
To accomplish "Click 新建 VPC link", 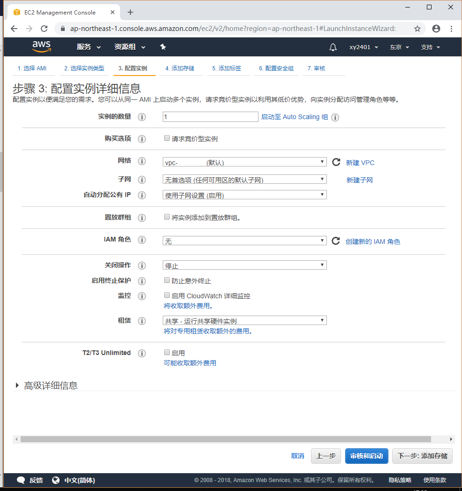I will pyautogui.click(x=360, y=163).
